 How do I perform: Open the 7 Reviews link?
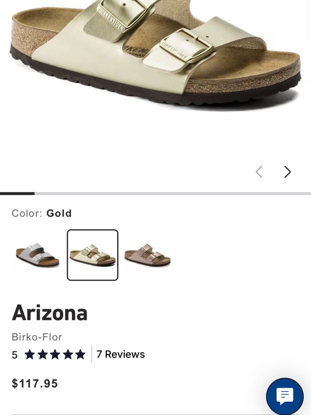pos(121,354)
